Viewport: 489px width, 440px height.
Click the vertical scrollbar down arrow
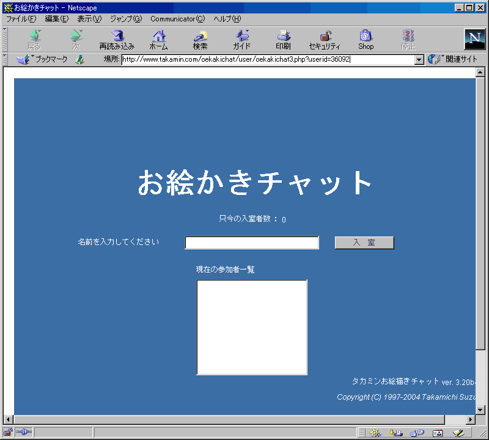pyautogui.click(x=480, y=410)
